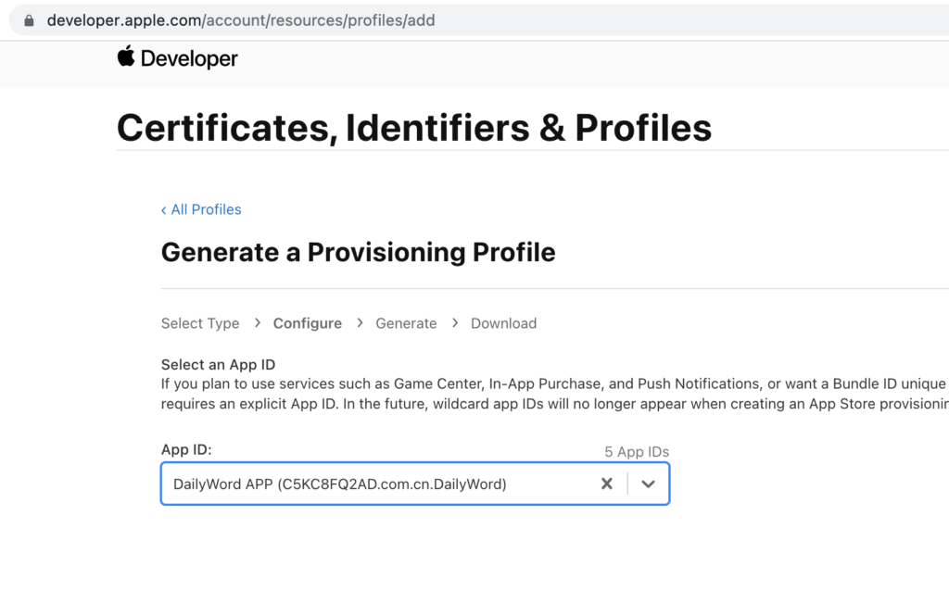The height and width of the screenshot is (603, 949).
Task: Select the Select Type step
Action: pos(200,323)
